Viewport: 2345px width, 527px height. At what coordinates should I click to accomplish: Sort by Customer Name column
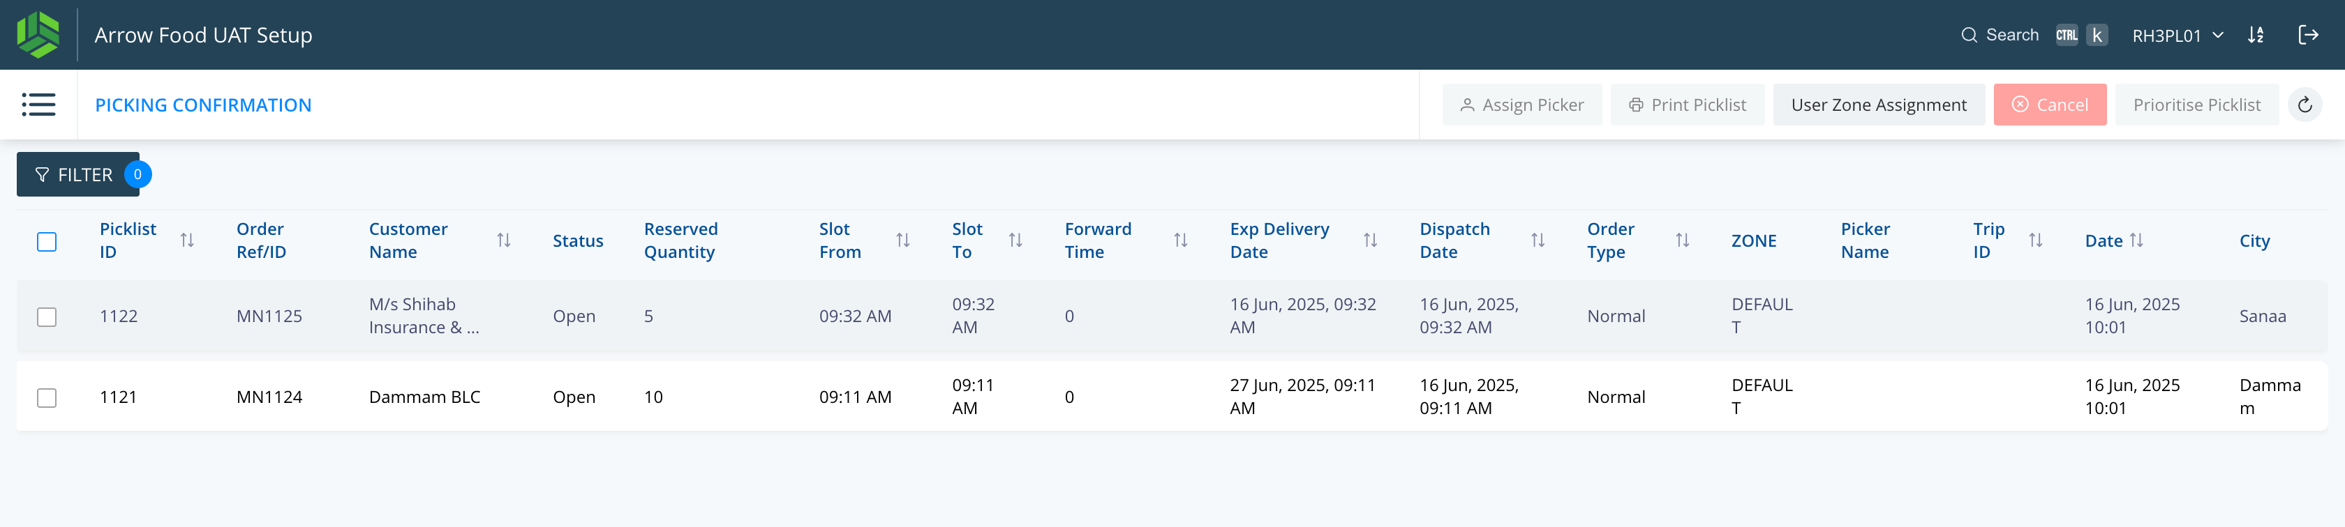click(x=503, y=240)
